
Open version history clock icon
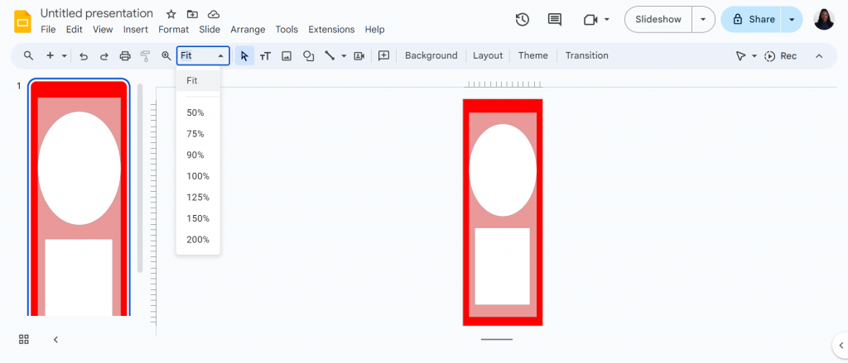[x=522, y=20]
